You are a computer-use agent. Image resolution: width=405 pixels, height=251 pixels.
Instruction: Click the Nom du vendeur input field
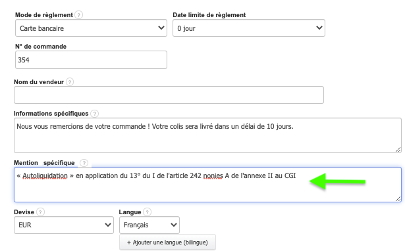tap(169, 95)
